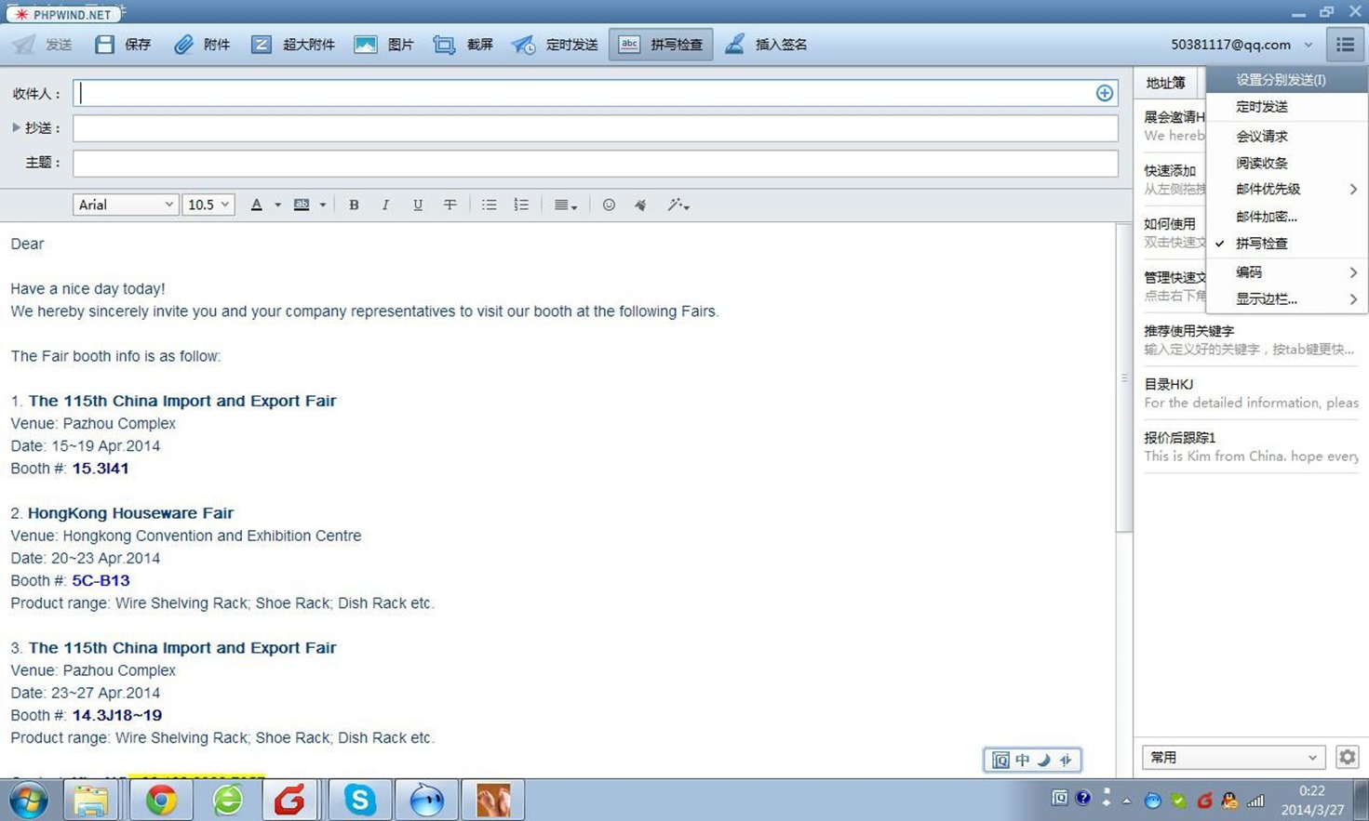The width and height of the screenshot is (1369, 821).
Task: Open the screenshot capture tool
Action: click(444, 45)
